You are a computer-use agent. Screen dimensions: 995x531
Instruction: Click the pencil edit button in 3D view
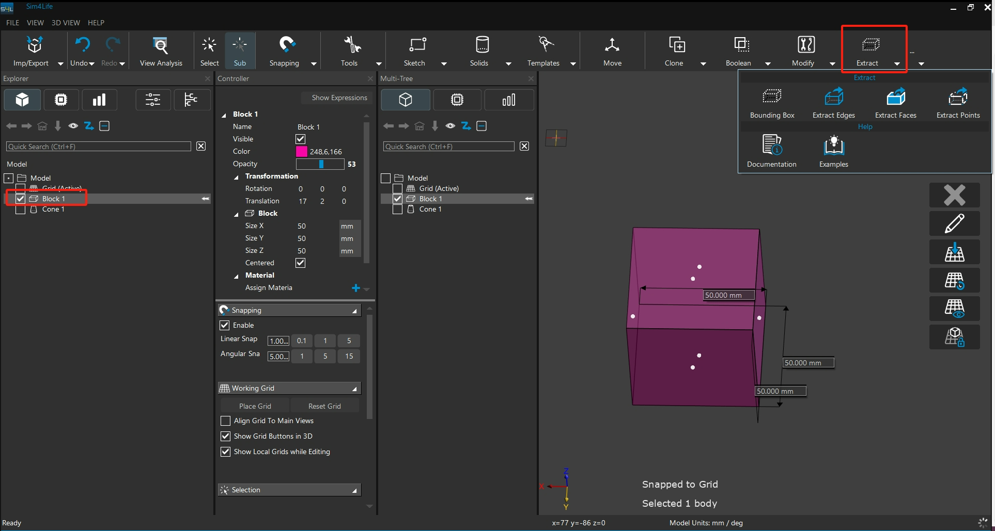tap(954, 223)
